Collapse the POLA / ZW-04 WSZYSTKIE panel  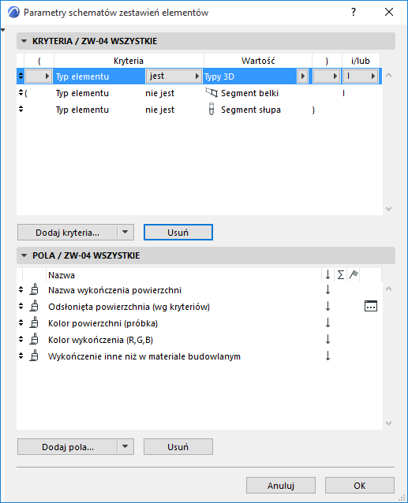pyautogui.click(x=24, y=255)
